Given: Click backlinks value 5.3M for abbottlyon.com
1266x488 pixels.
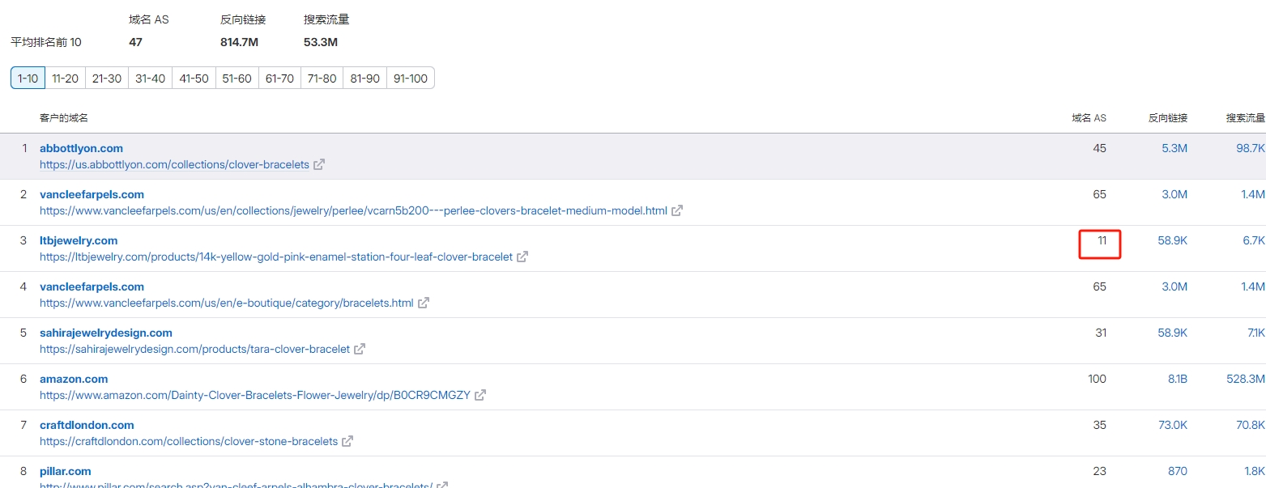Looking at the screenshot, I should pos(1174,148).
